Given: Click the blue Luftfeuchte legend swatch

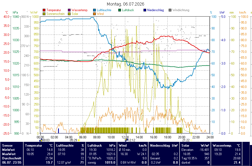Looking at the screenshot, I should coord(94,10).
